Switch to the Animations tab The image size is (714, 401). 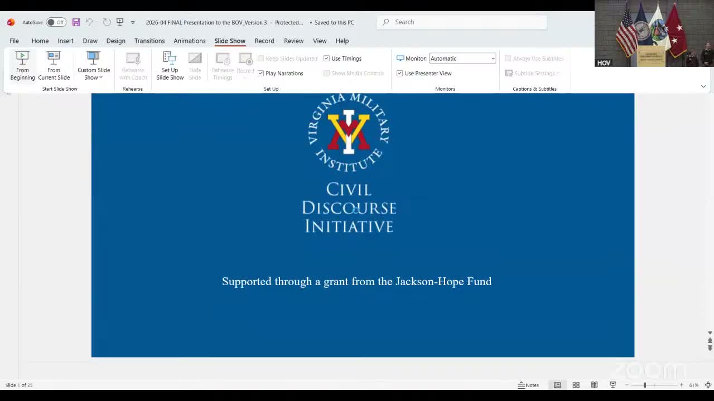point(189,41)
